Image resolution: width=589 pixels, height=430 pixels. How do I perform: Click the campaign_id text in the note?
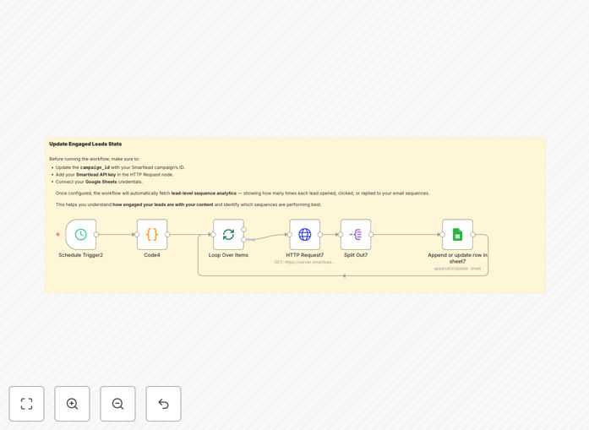point(95,167)
